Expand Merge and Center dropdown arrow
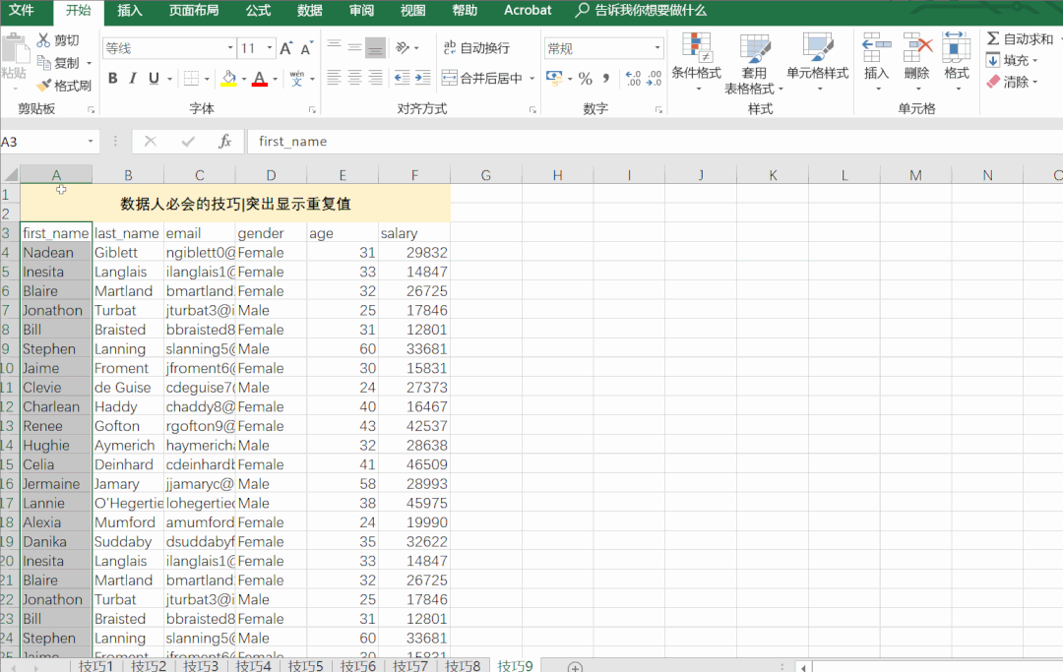 coord(532,79)
